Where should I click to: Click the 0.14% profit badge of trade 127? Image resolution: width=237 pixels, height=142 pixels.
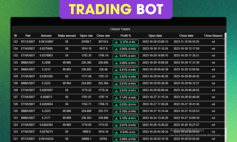click(126, 98)
